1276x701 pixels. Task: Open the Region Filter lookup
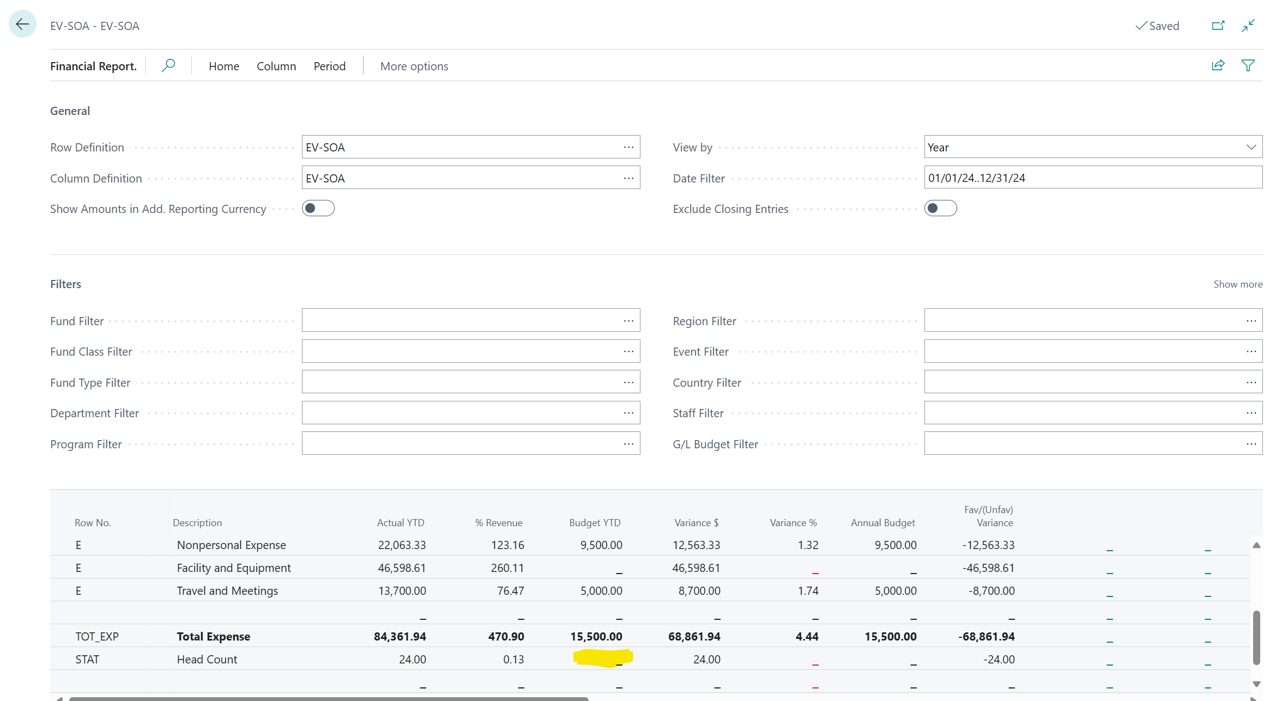[x=1251, y=321]
